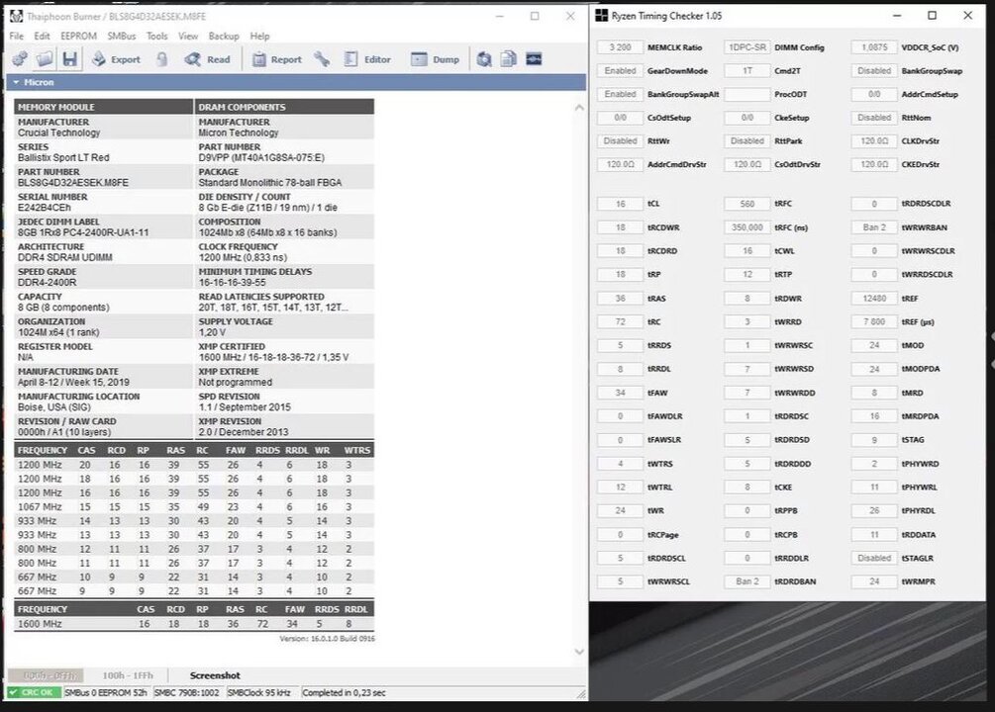Screen dimensions: 995x712
Task: Click the wrench tool icon
Action: pyautogui.click(x=322, y=59)
